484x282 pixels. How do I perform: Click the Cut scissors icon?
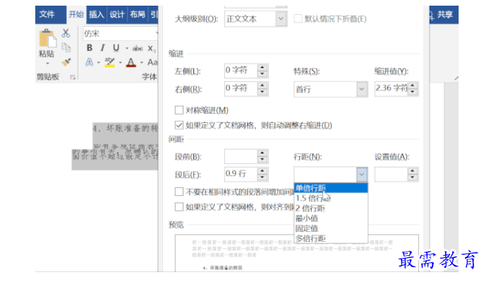(x=66, y=33)
